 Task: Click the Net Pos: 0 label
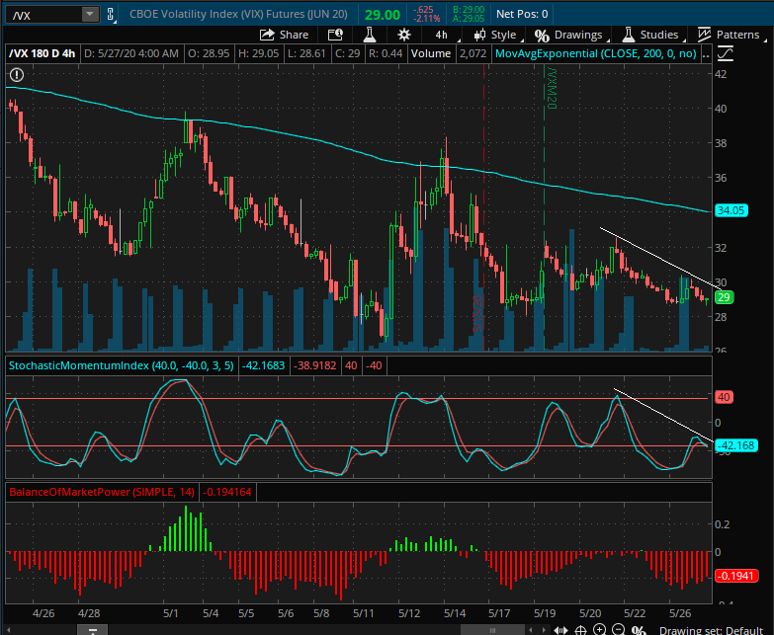522,14
